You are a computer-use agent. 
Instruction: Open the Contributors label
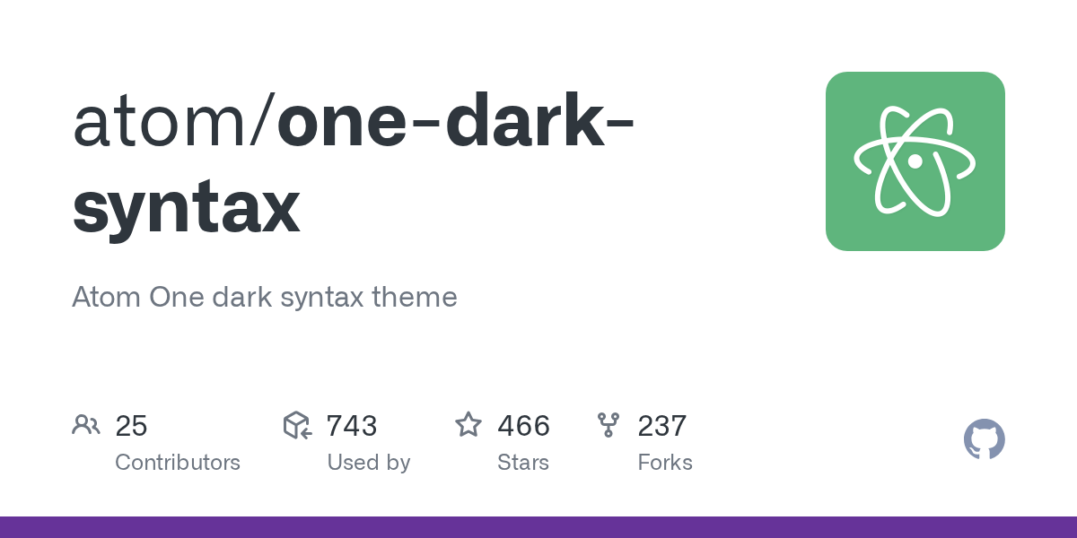pos(178,463)
